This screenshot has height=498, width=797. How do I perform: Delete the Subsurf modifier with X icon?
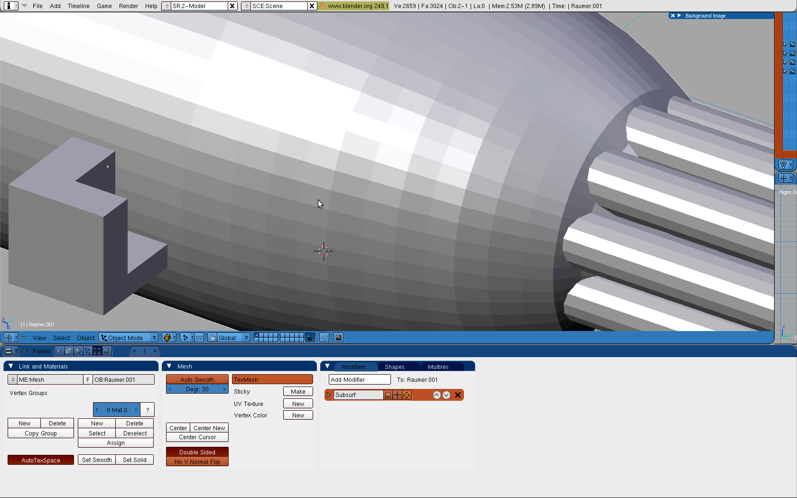458,395
